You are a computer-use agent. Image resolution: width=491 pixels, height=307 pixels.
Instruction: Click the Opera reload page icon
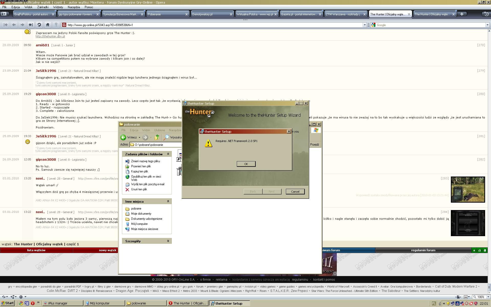point(39,25)
